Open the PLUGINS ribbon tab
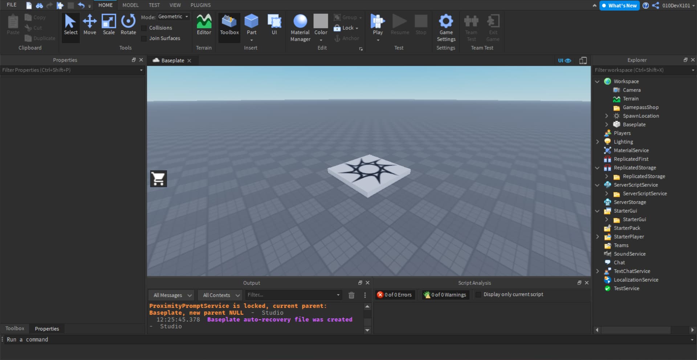Screen dimensions: 697x360 click(x=200, y=5)
